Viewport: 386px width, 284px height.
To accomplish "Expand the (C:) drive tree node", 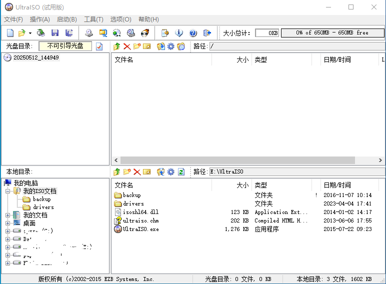I will [8, 231].
